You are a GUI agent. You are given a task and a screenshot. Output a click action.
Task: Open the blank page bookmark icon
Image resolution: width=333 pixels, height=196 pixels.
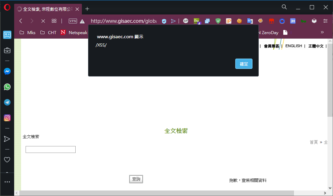[x=285, y=32]
